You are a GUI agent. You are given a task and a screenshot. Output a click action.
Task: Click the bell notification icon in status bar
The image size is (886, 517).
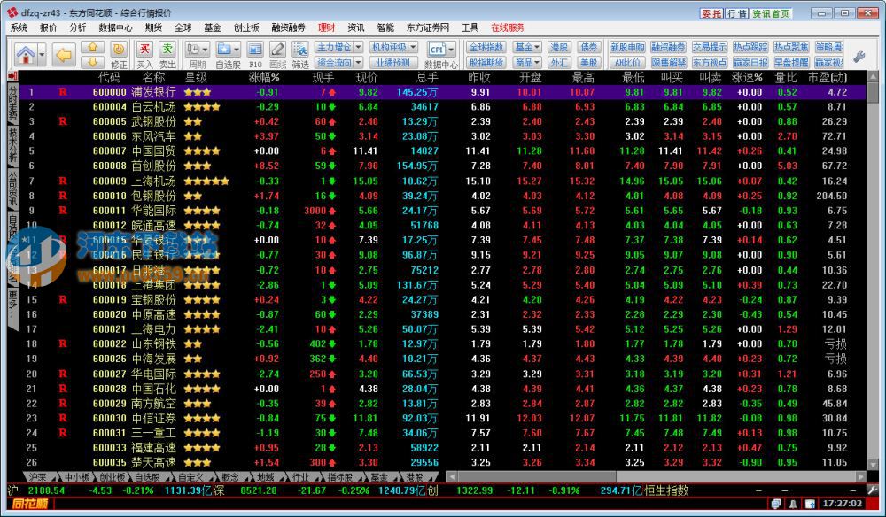pos(793,504)
